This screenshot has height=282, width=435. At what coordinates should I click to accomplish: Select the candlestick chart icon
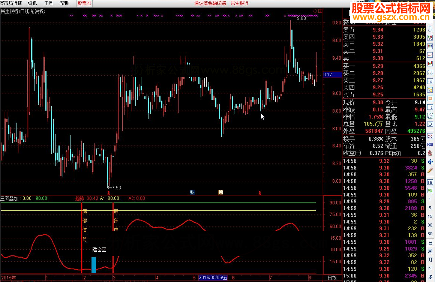coord(430,63)
